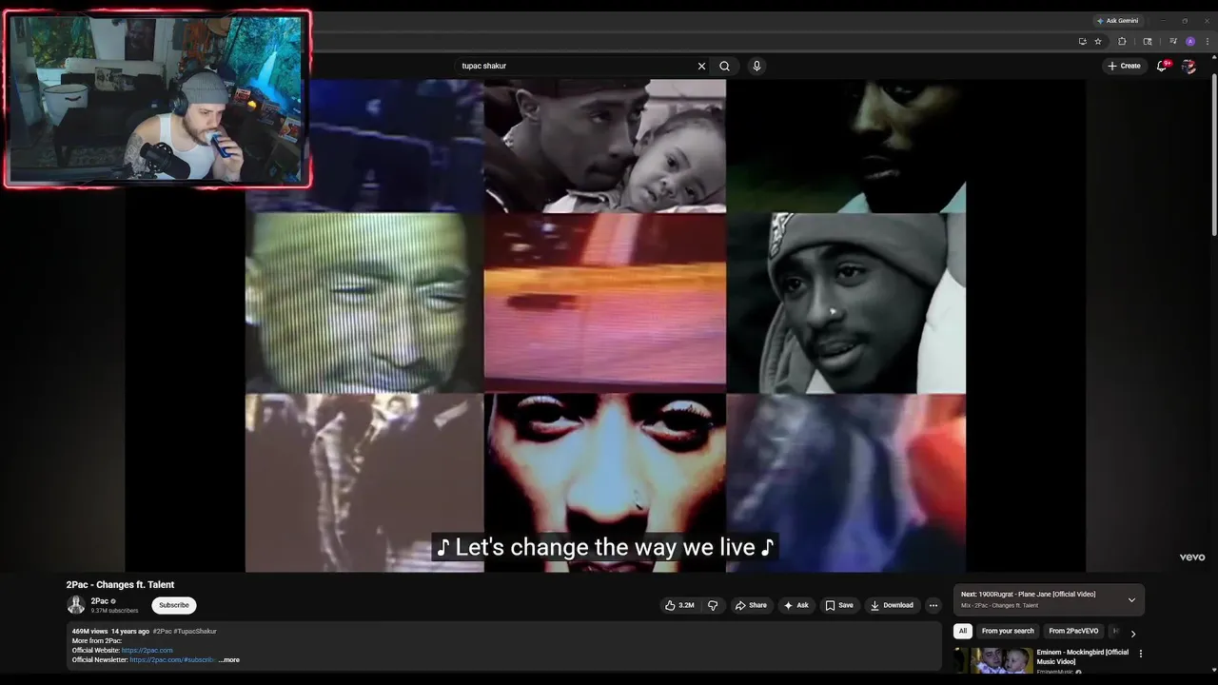Screen dimensions: 1218x685
Task: Start voice search with the microphone
Action: point(756,66)
